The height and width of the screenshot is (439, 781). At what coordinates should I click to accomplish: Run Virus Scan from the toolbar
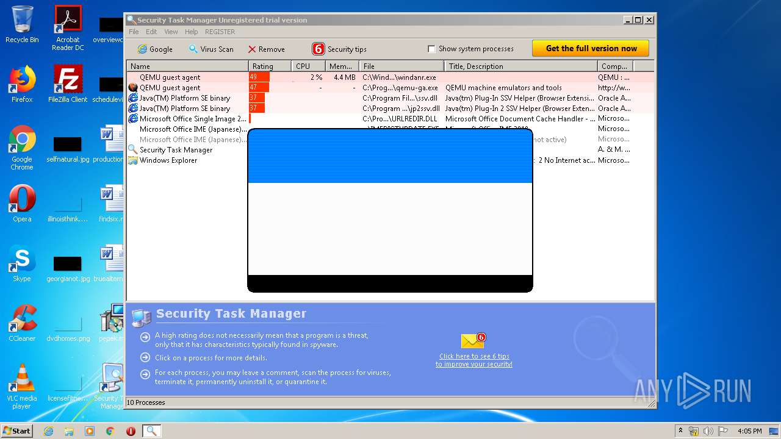click(x=211, y=49)
